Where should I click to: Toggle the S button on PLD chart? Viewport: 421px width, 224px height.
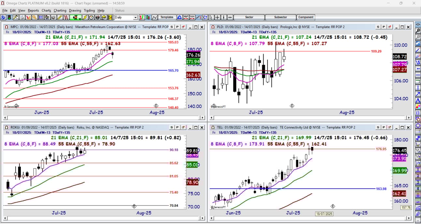click(x=378, y=27)
